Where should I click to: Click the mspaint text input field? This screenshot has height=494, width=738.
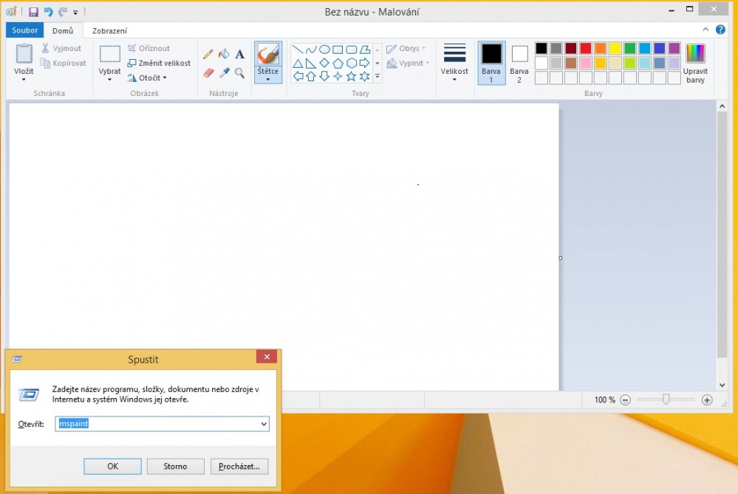[159, 424]
